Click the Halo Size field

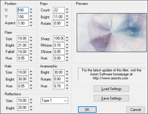(x=23, y=72)
